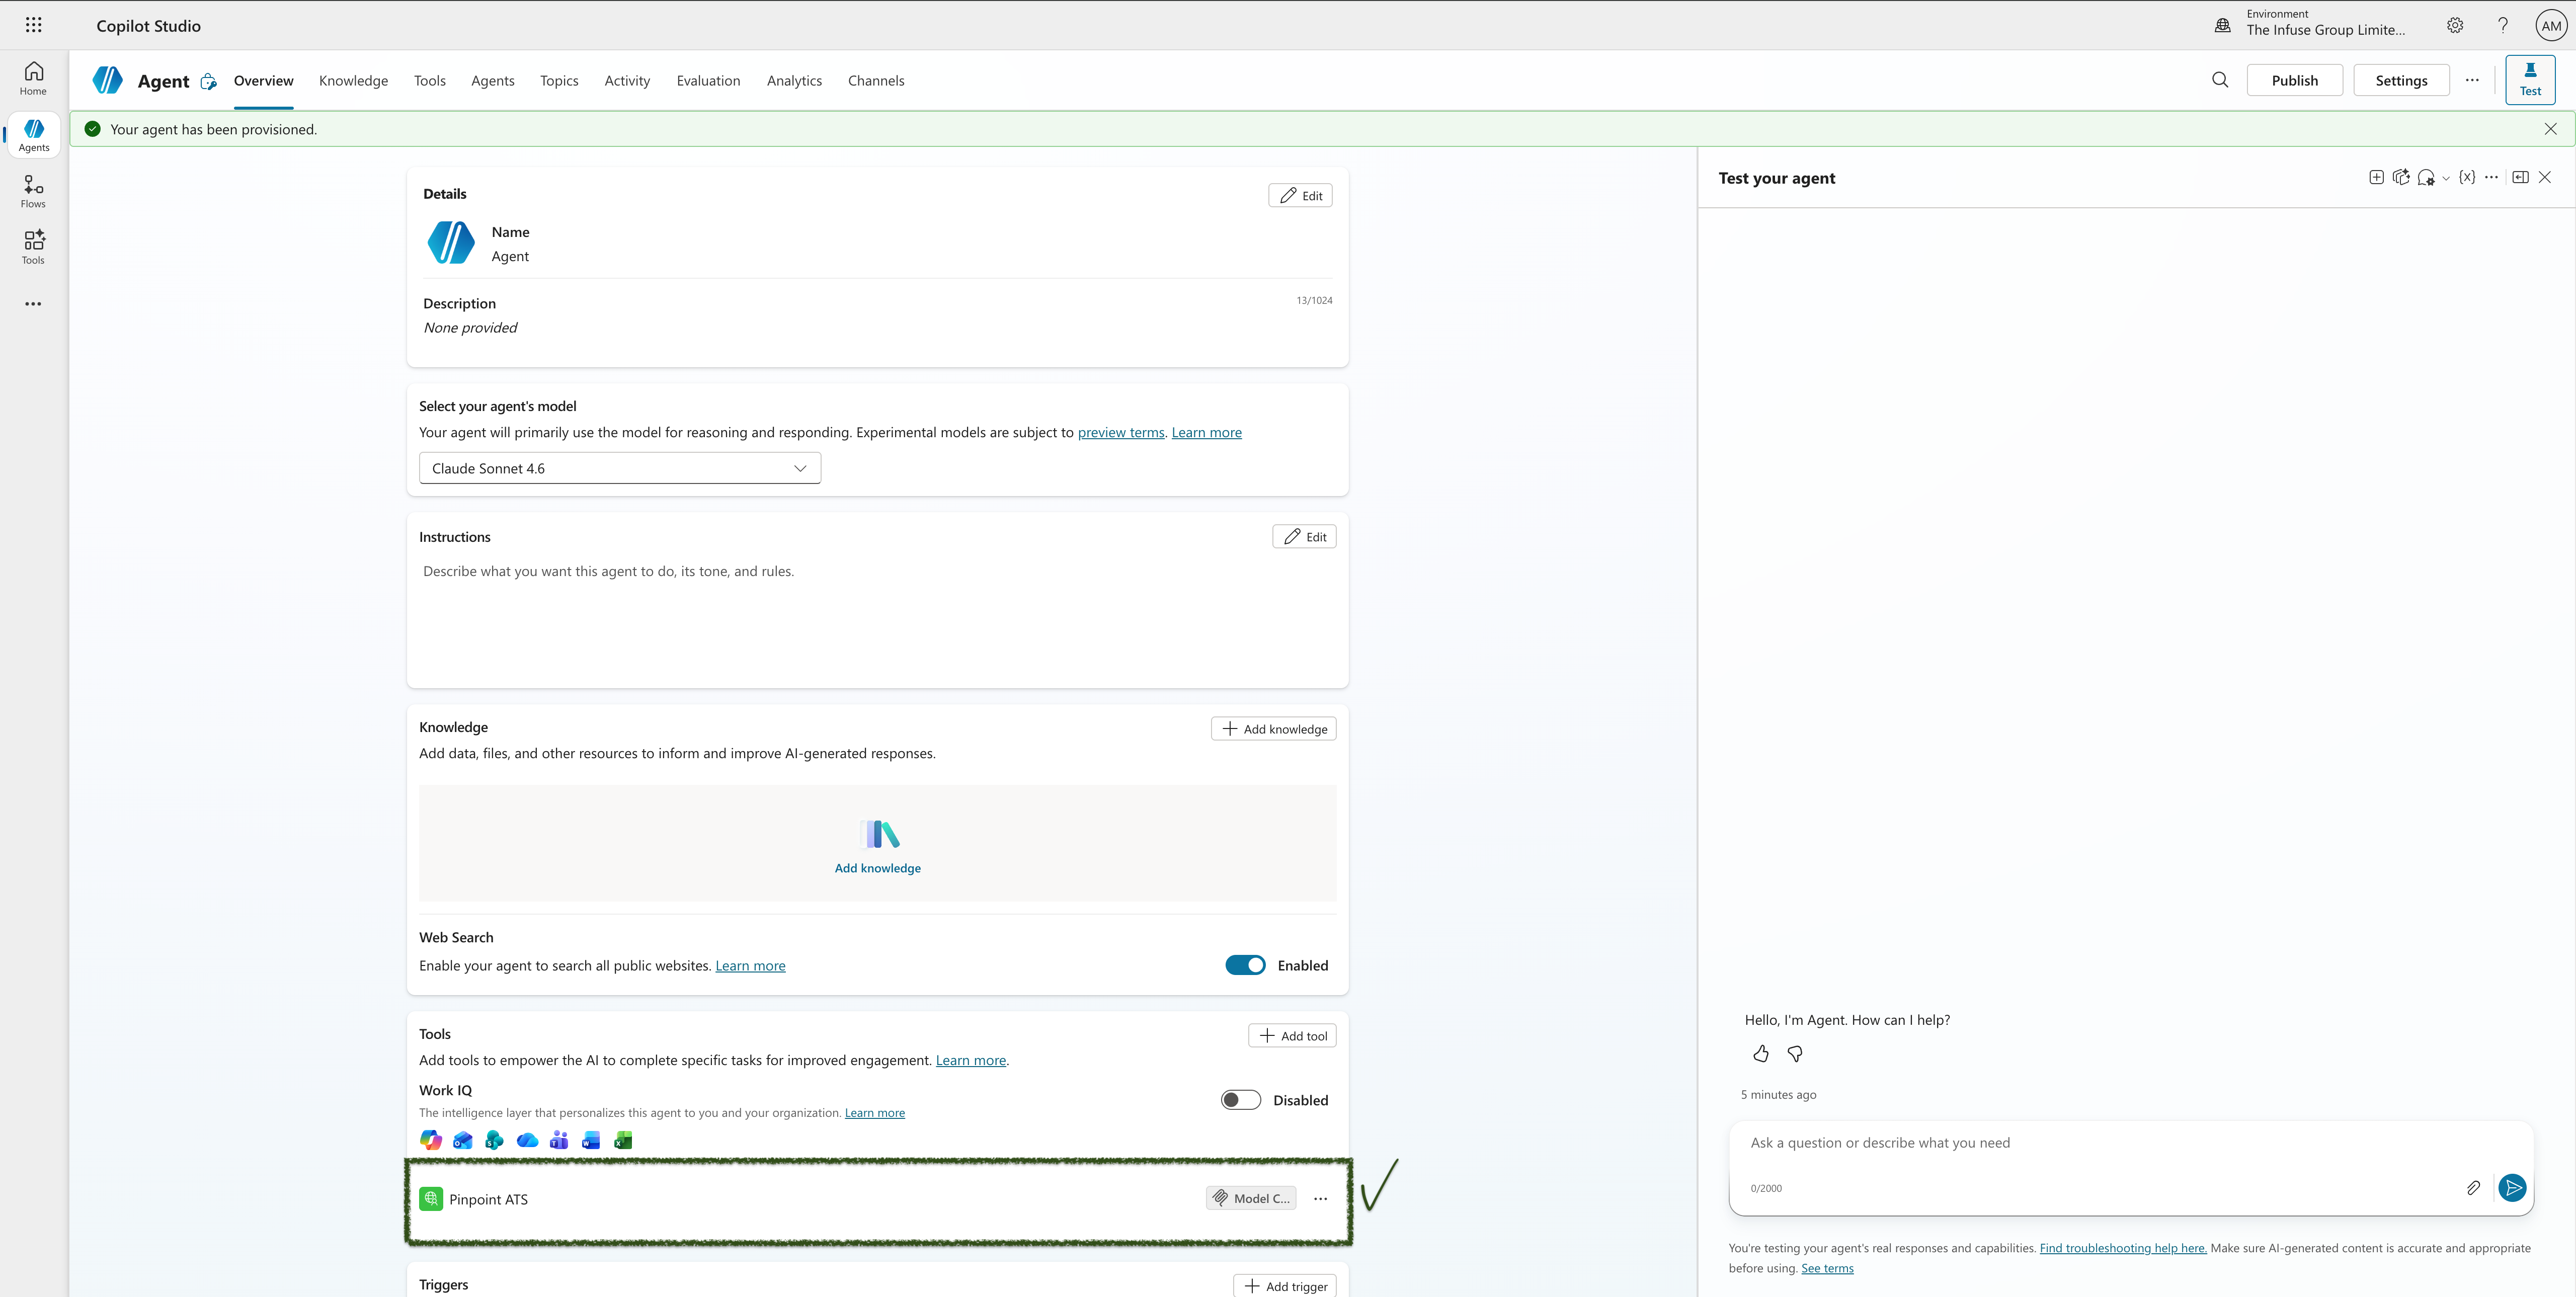Screen dimensions: 2576x1297
Task: Open the Agents tab in the top navigation
Action: pyautogui.click(x=493, y=81)
